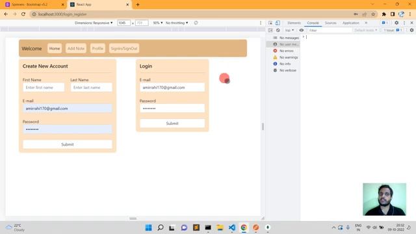
Task: Focus the Login E-mail field
Action: [172, 87]
